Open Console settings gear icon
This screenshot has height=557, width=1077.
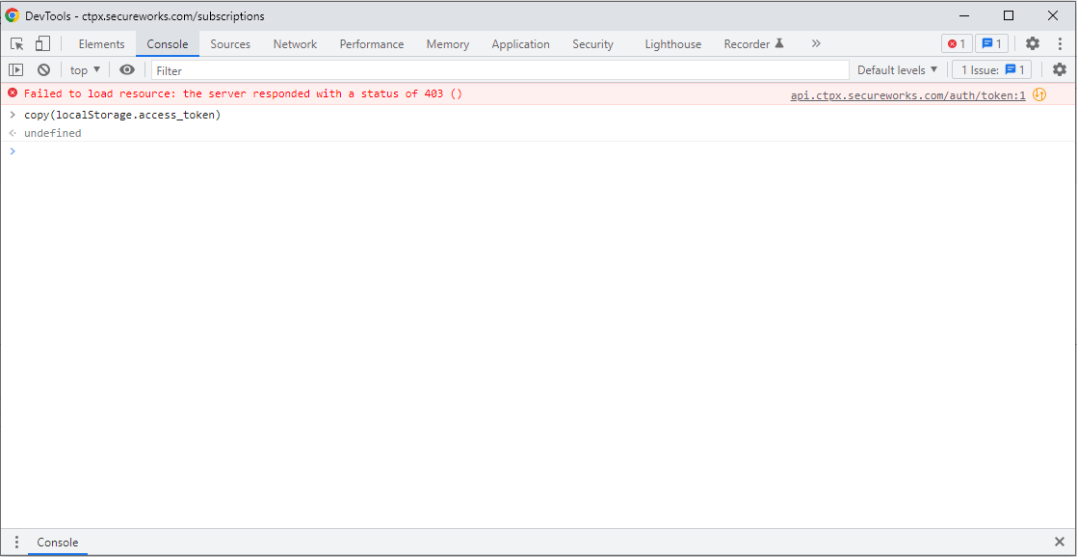click(x=1060, y=70)
